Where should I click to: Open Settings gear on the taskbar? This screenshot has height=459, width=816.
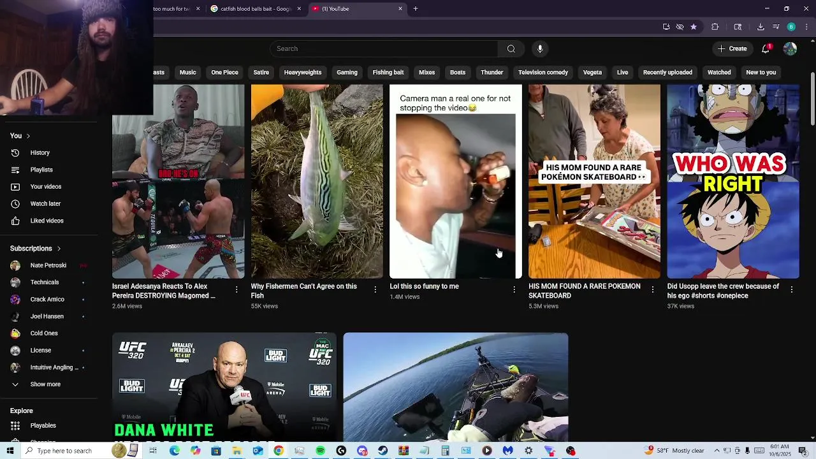(528, 451)
